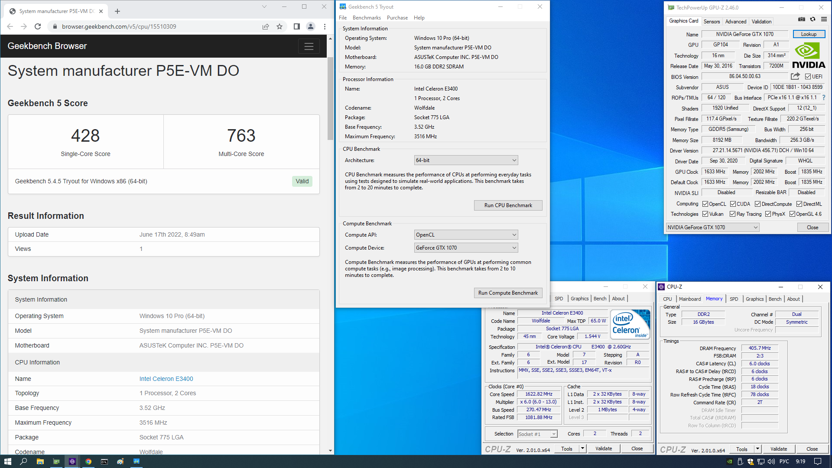Click the GPU-Z taskbar icon
The image size is (832, 468).
tap(56, 461)
